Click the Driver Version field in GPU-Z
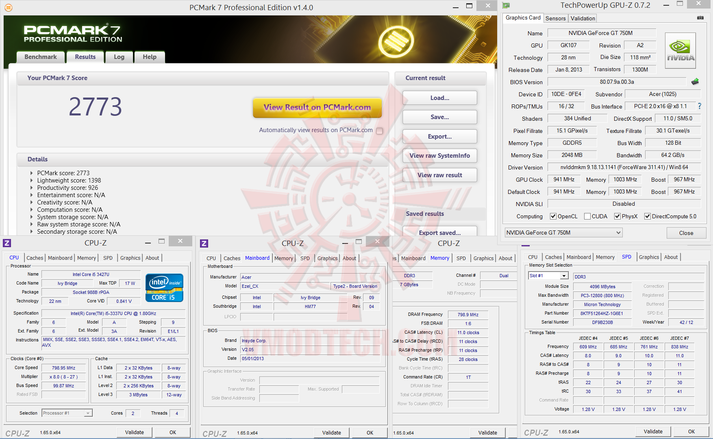 coord(624,167)
